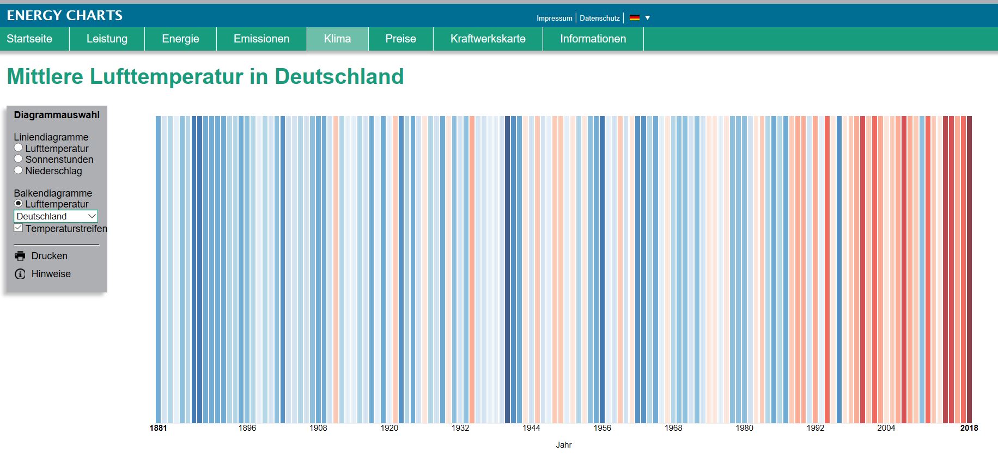Screen dimensions: 998x458
Task: Click the Liniendiagramme section label
Action: (x=51, y=137)
